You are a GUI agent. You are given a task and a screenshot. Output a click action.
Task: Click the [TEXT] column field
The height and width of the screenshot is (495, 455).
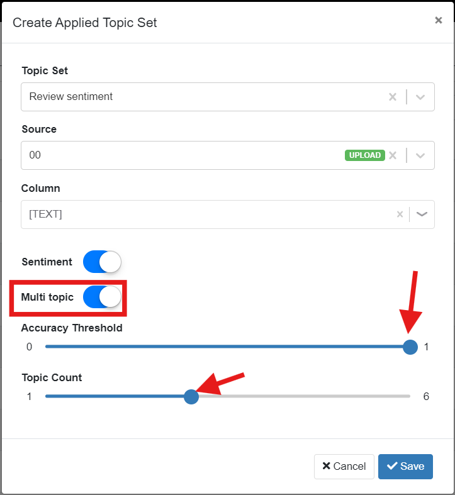[x=228, y=214]
